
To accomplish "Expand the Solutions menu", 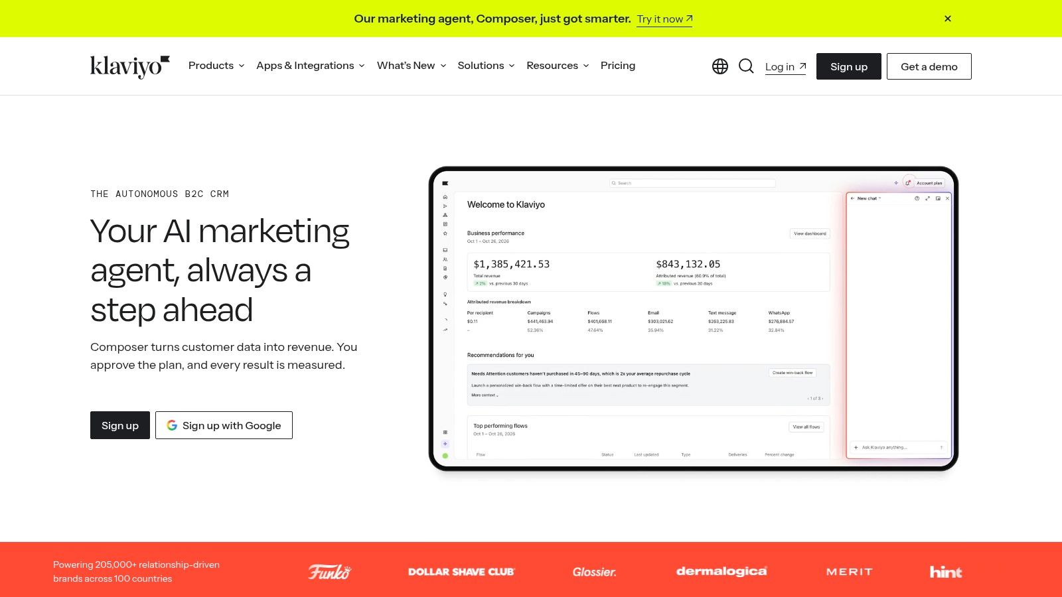I will (486, 66).
